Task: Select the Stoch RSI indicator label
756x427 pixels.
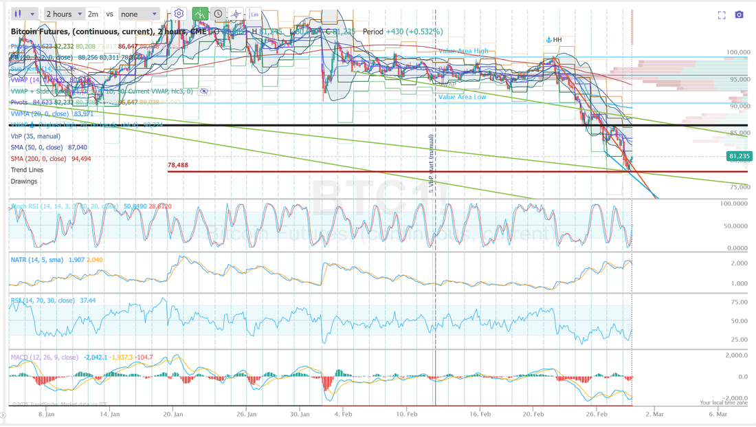Action: coord(64,206)
